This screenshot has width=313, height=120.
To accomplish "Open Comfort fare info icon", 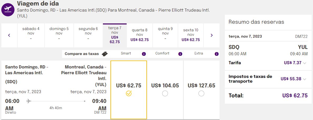I will click(180, 54).
